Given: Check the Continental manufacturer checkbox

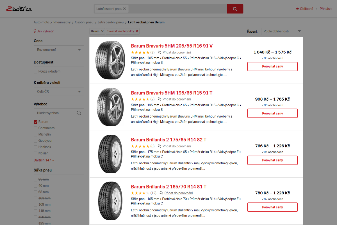Looking at the screenshot, I should point(35,128).
